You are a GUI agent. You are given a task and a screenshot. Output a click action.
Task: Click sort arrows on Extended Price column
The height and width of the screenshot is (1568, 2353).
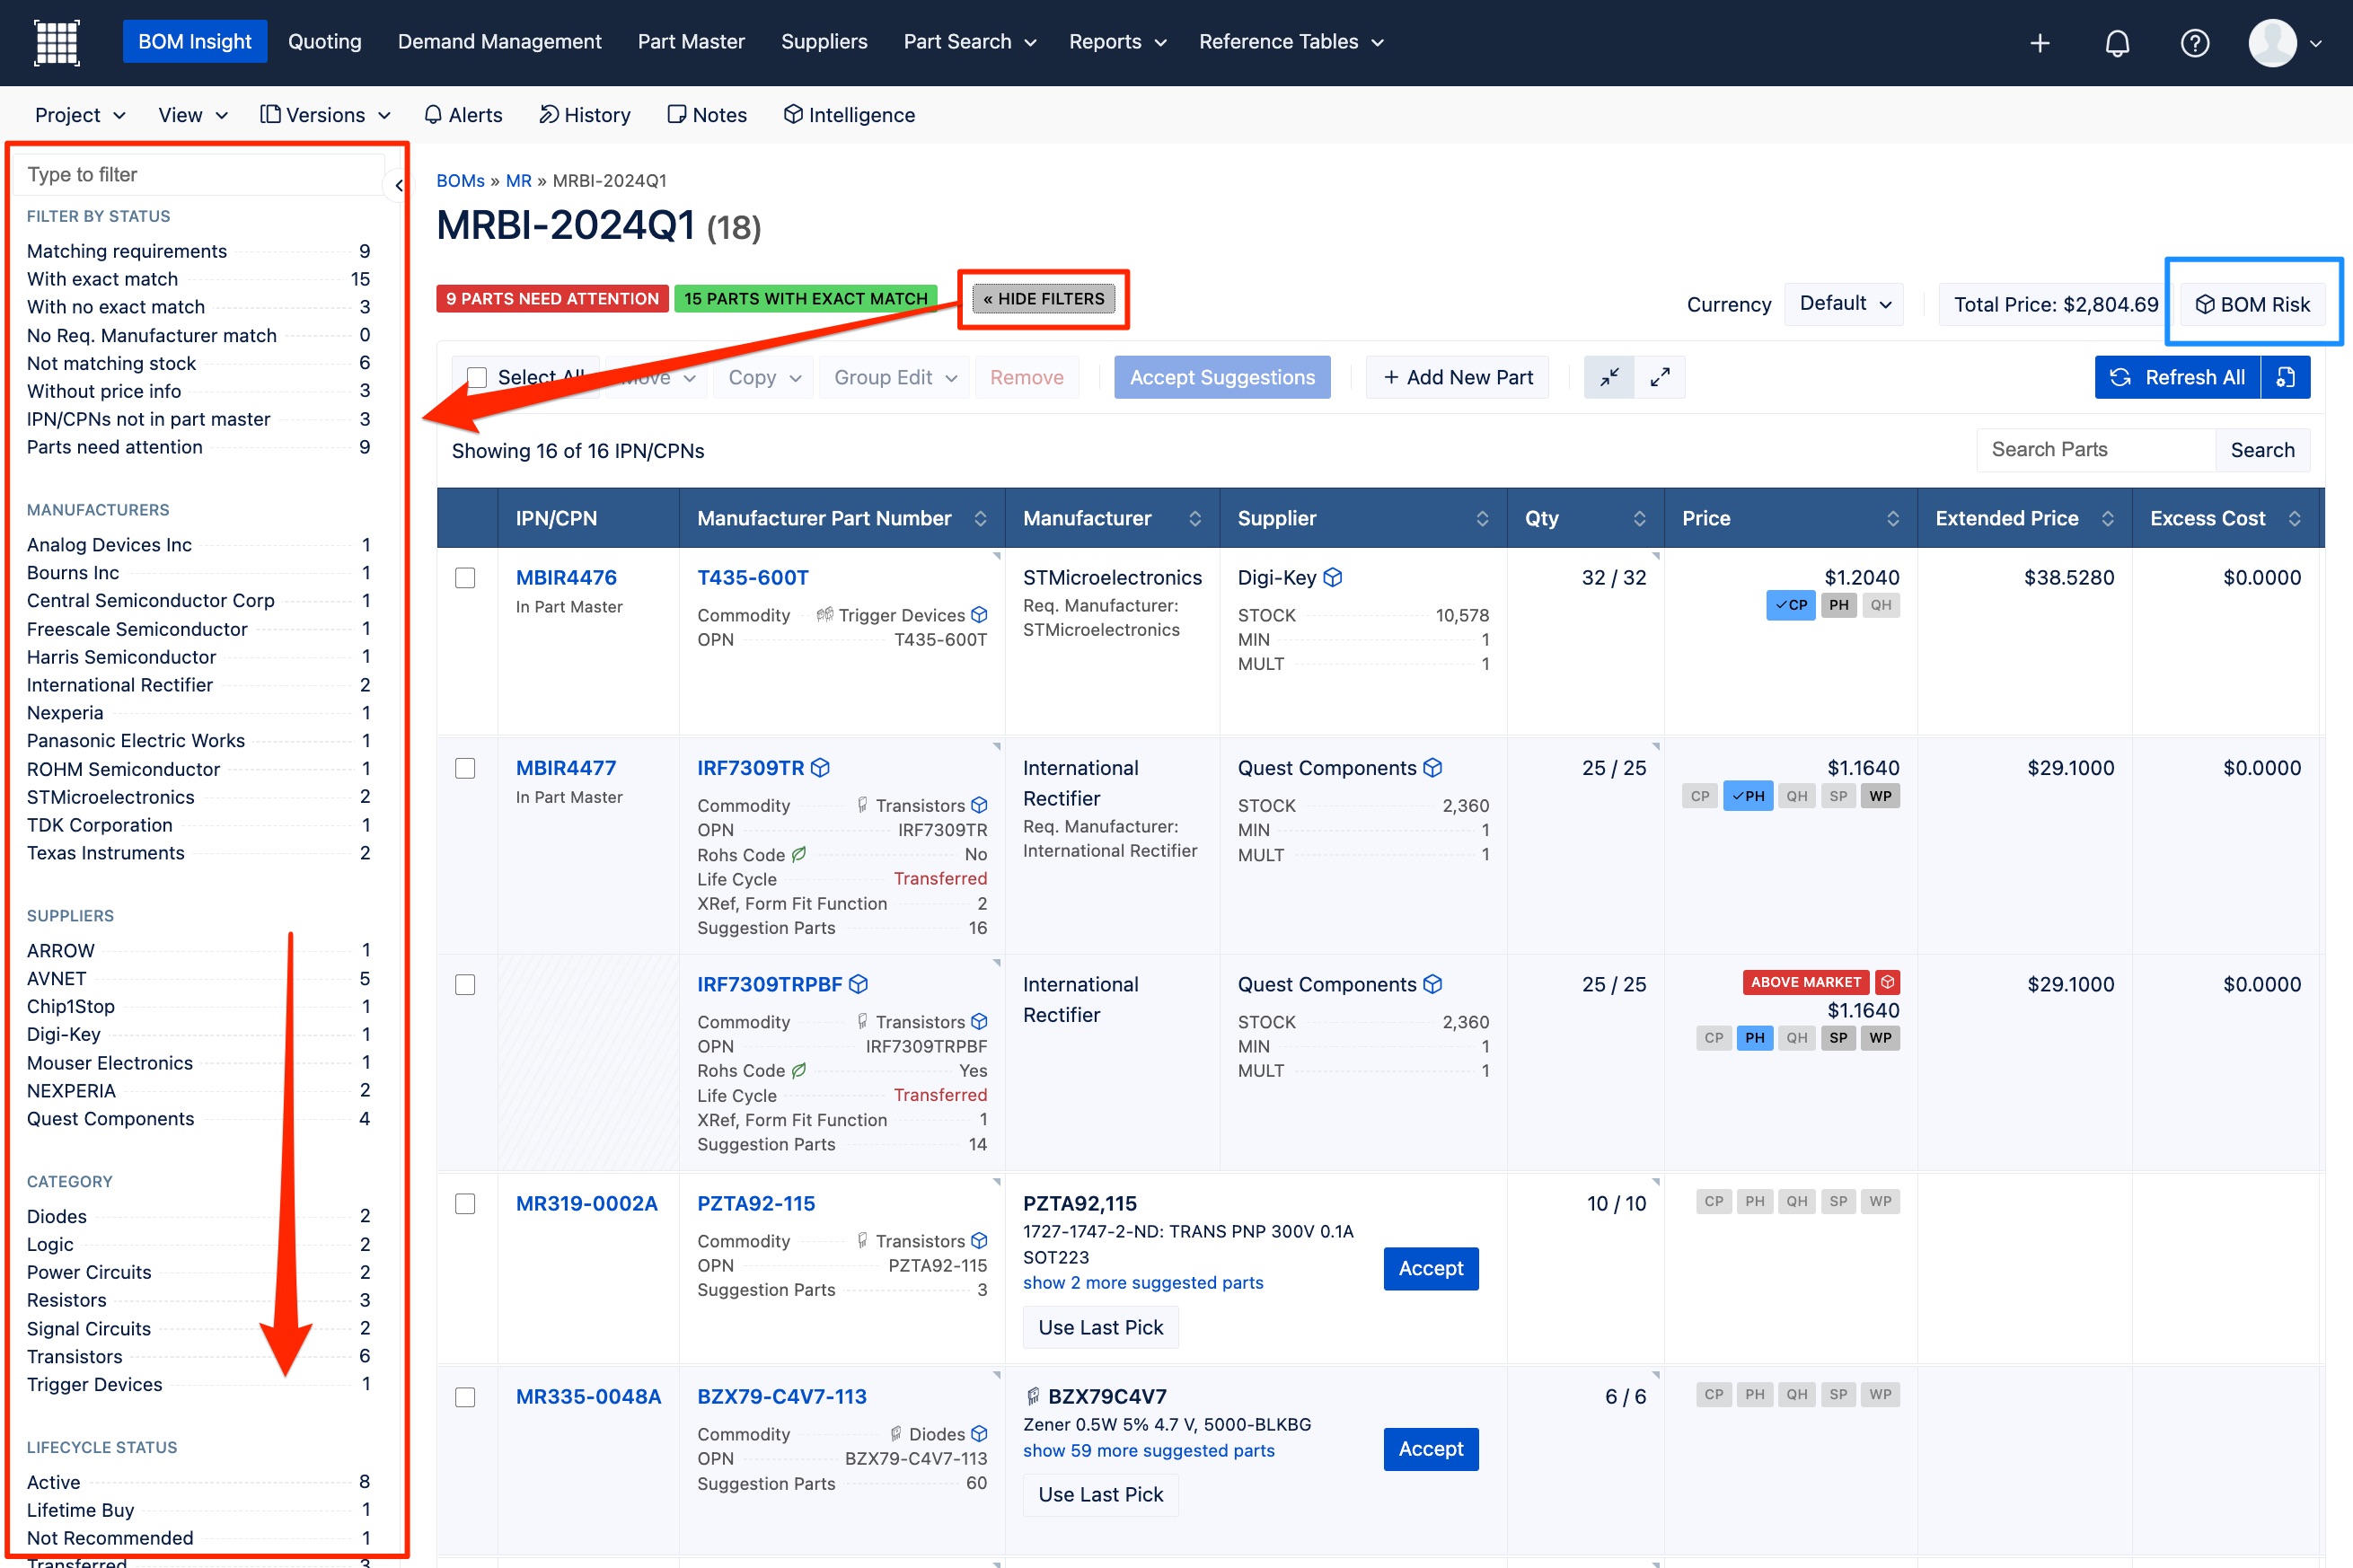(x=2107, y=518)
